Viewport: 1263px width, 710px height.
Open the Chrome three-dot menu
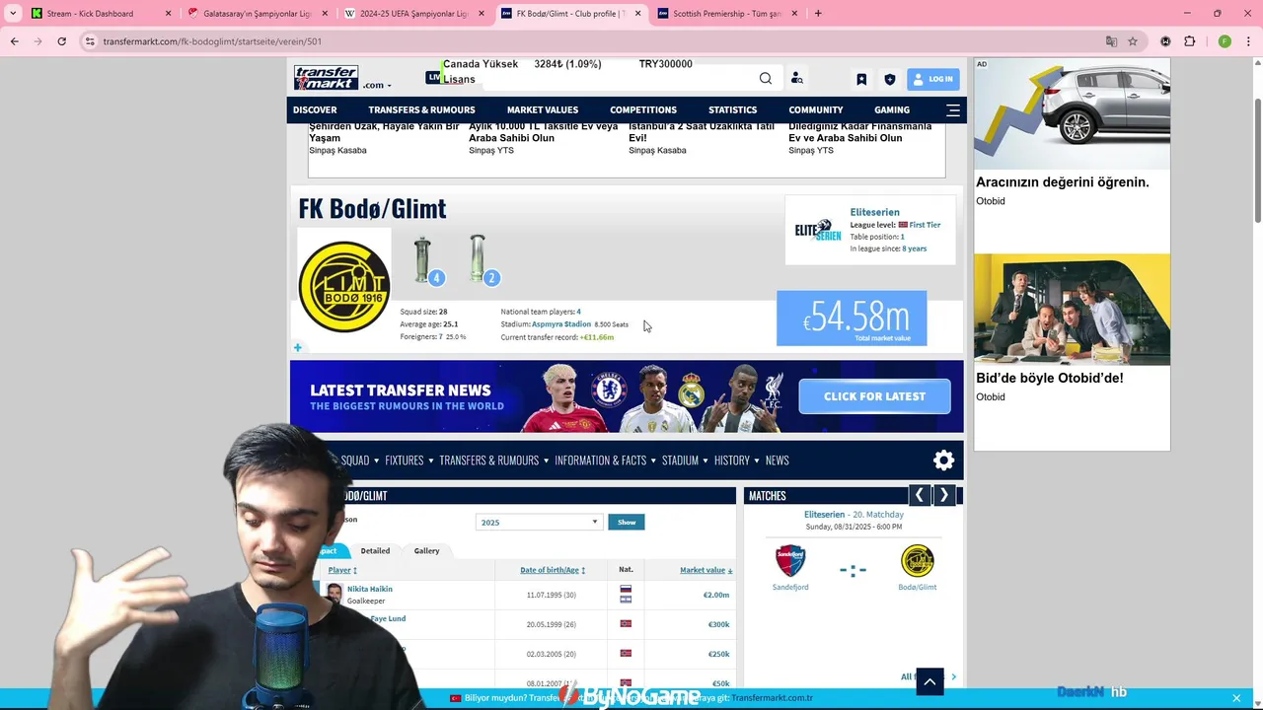(x=1247, y=41)
